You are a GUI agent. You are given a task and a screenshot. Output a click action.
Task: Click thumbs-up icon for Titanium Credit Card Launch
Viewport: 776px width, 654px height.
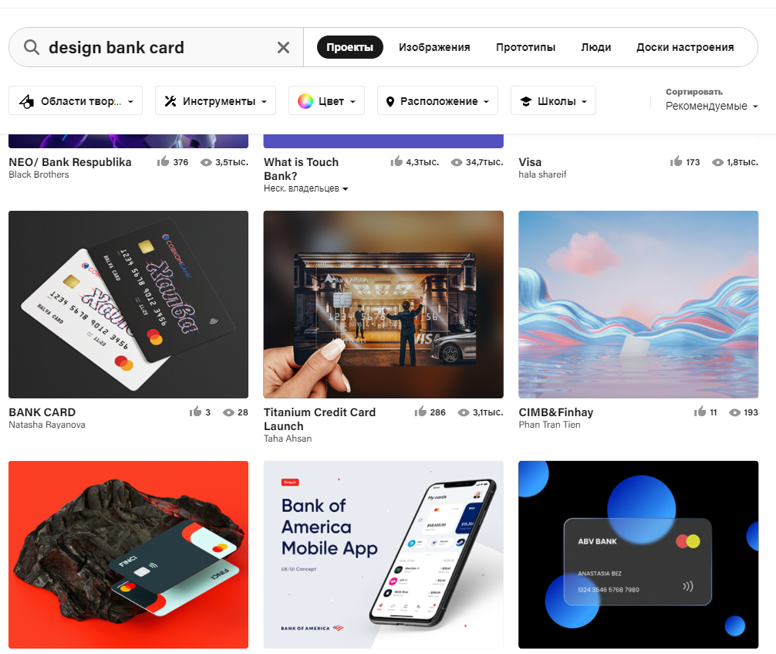click(x=420, y=412)
